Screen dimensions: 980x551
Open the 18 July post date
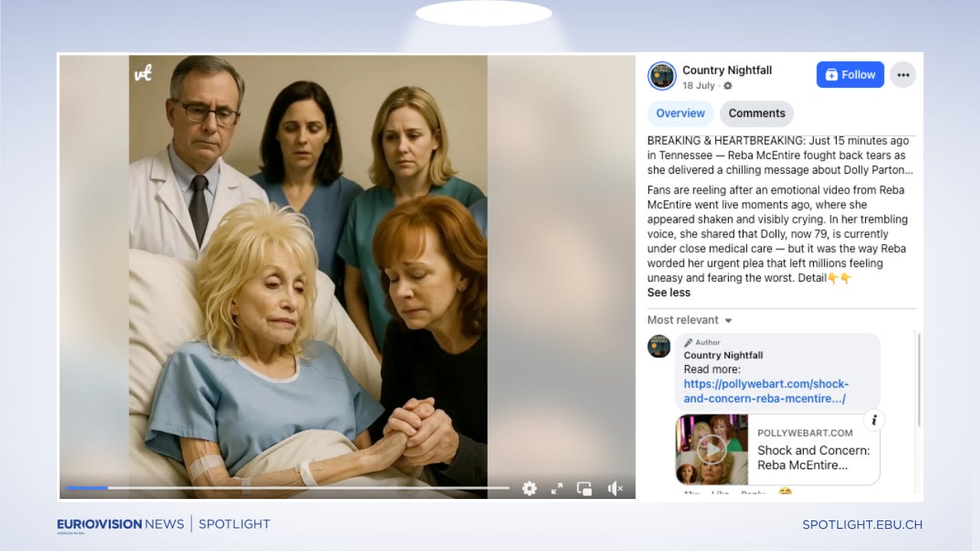tap(698, 86)
